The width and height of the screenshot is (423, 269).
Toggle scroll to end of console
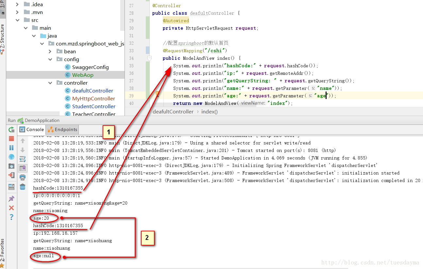click(x=23, y=168)
